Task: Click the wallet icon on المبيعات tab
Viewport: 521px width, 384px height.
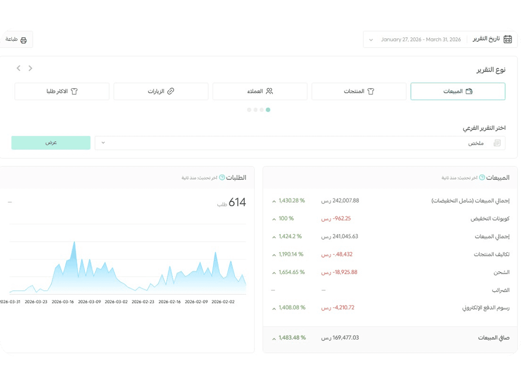Action: tap(469, 91)
